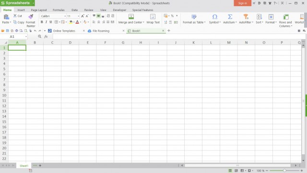Screen dimensions: 307x173
Task: Decrease font size with the smaller A icon
Action: point(87,16)
